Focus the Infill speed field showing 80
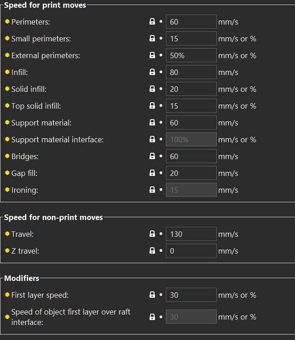The height and width of the screenshot is (340, 295). tap(191, 72)
